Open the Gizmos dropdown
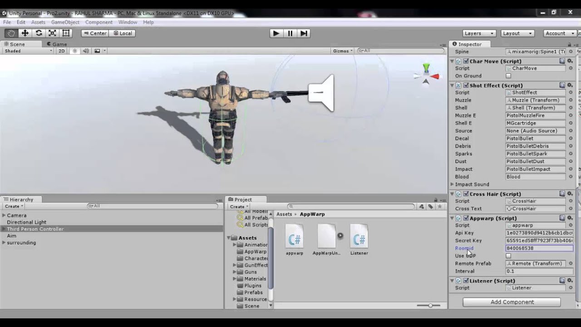The height and width of the screenshot is (327, 581). click(x=342, y=51)
